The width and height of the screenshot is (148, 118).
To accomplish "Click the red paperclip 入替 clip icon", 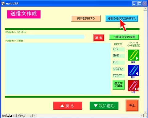I will click(x=134, y=86).
